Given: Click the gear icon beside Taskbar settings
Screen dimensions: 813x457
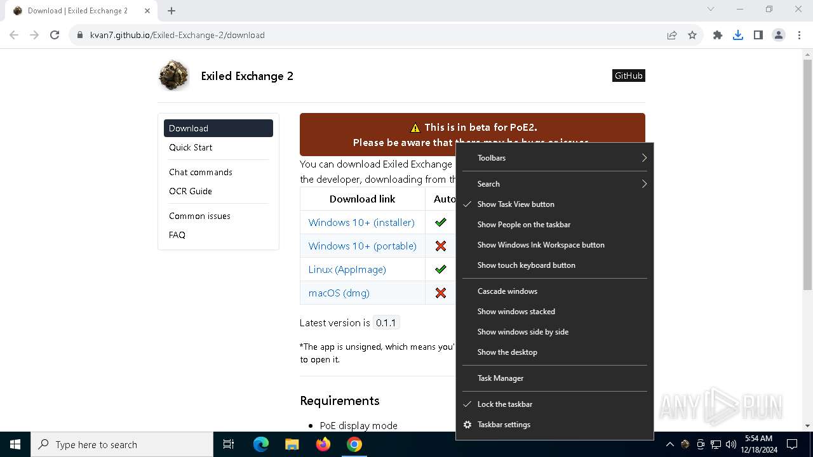Looking at the screenshot, I should pyautogui.click(x=467, y=425).
